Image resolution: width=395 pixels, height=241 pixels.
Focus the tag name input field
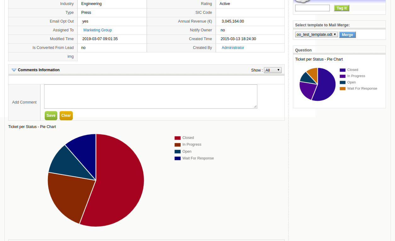click(312, 8)
